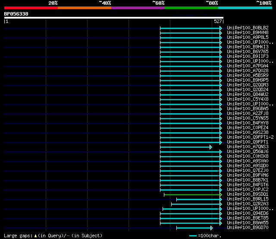Viewport: 276px width, 239px height.
Task: Click the red 20% identity color bar
Action: [x=31, y=8]
